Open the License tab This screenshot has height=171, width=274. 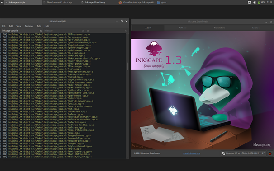255,28
